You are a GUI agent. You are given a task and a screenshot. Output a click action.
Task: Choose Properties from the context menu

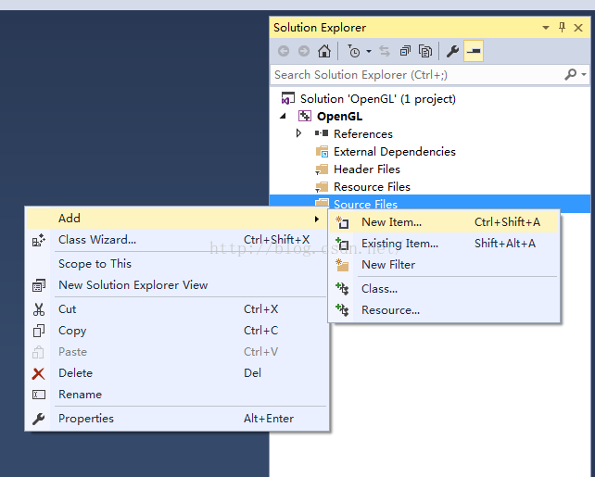(x=176, y=419)
